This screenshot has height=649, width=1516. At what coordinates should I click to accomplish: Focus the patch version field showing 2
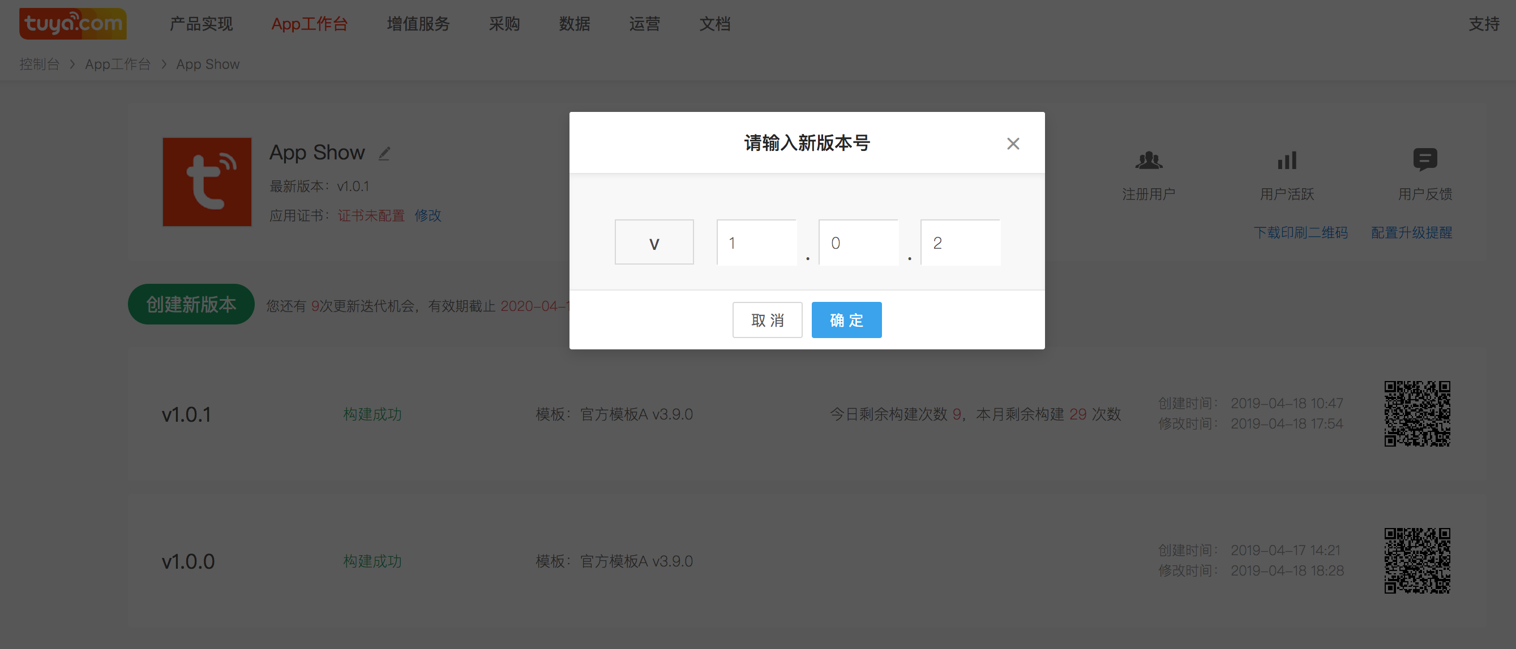click(x=961, y=242)
